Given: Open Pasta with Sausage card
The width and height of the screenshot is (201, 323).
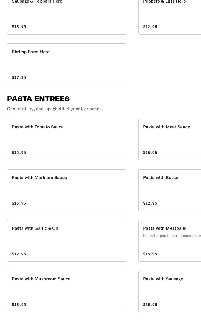Looking at the screenshot, I should click(170, 292).
